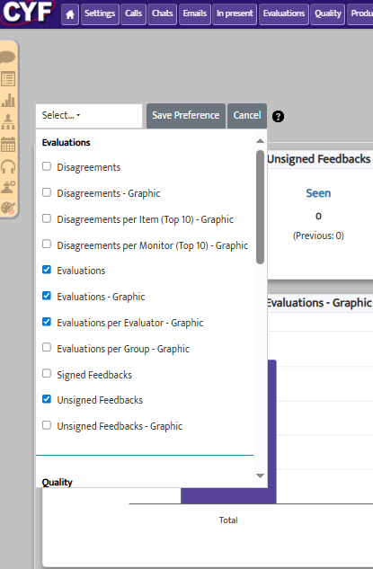This screenshot has height=569, width=373.
Task: Check the Signed Feedbacks option
Action: [47, 373]
